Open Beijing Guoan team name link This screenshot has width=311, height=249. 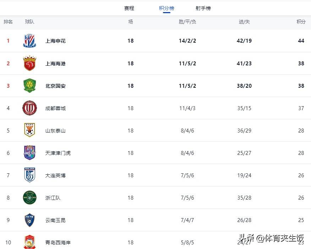(55, 86)
